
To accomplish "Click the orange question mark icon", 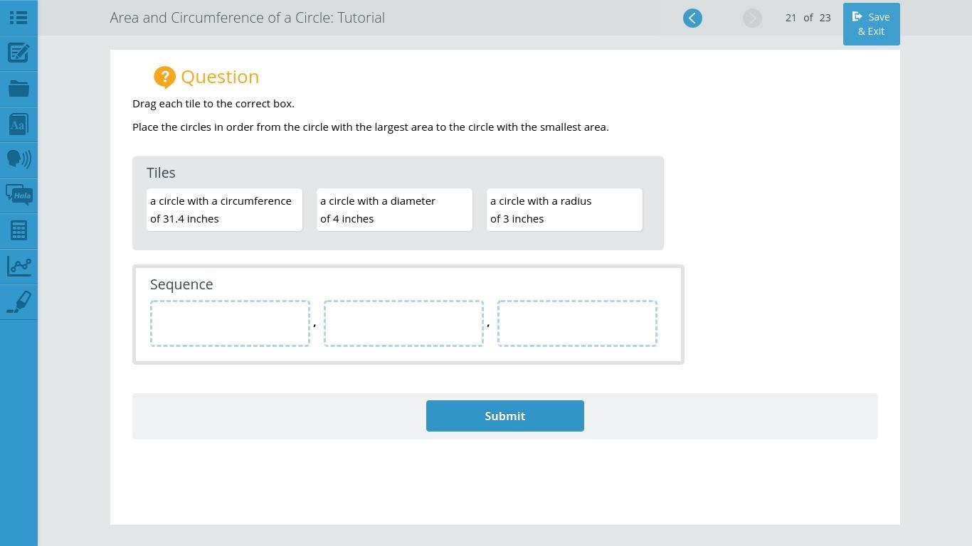I will (x=164, y=77).
